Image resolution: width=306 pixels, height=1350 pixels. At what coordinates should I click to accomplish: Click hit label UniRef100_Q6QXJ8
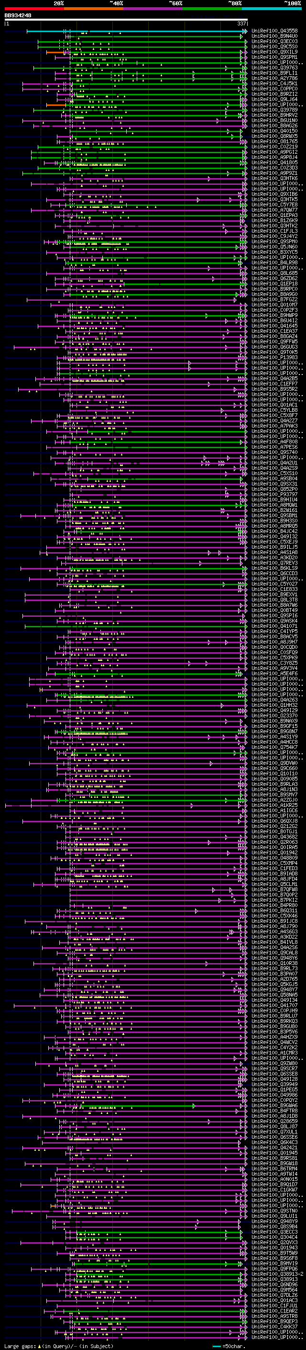click(274, 821)
